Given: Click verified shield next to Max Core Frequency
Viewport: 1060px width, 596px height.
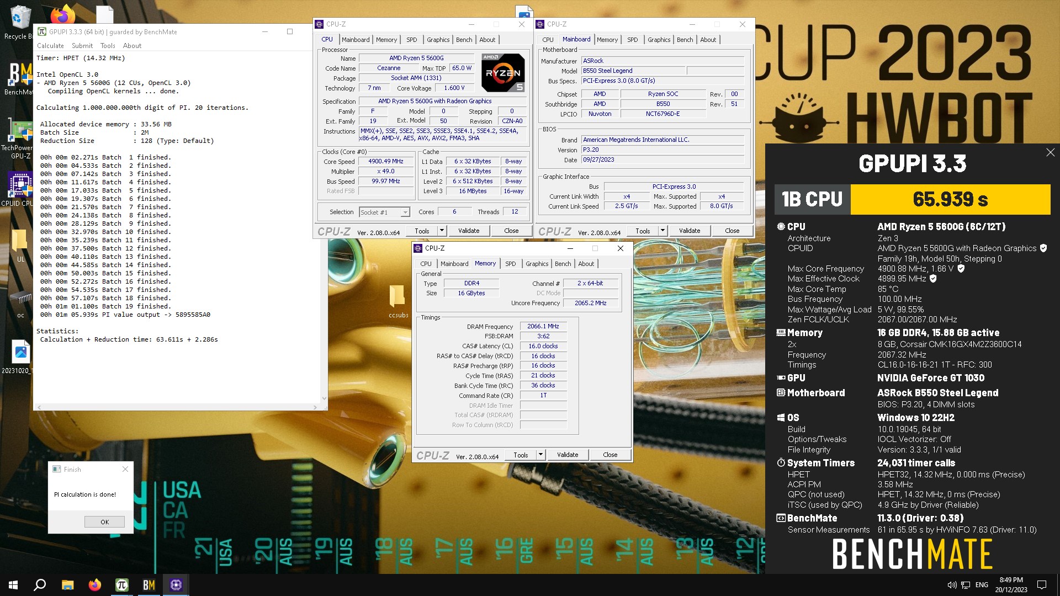Looking at the screenshot, I should pyautogui.click(x=961, y=269).
